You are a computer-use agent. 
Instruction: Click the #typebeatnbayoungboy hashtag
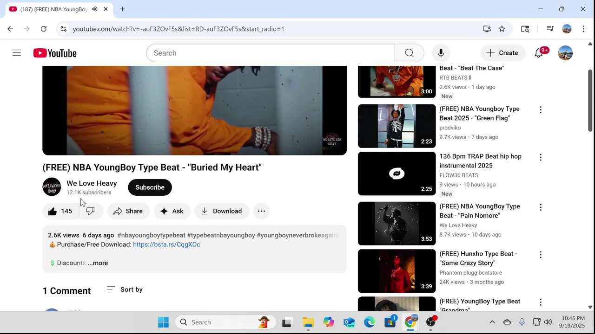221,235
